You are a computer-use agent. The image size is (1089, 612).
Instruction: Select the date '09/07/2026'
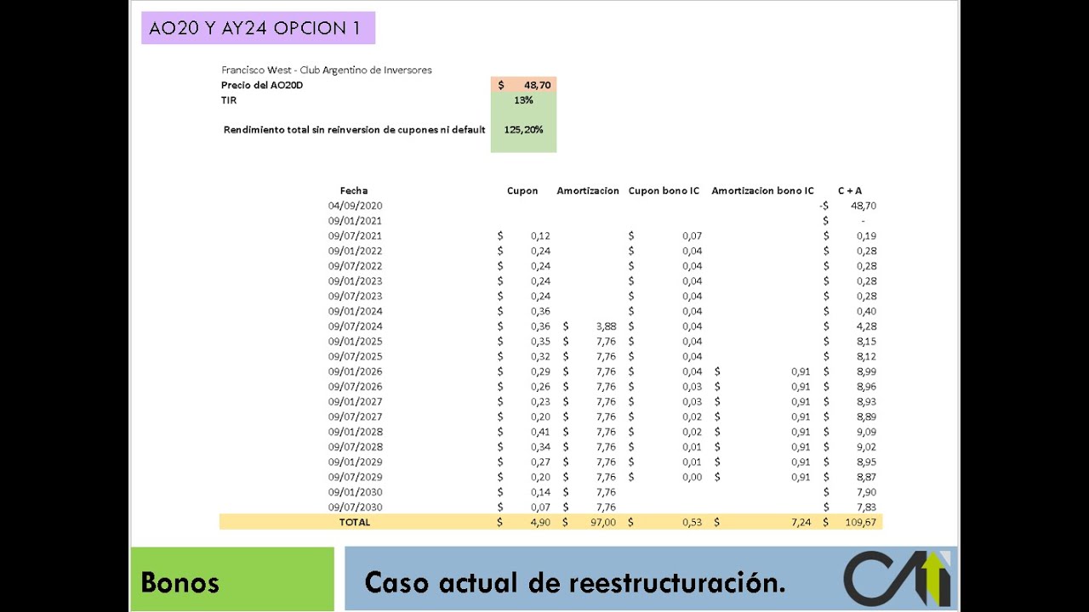355,387
